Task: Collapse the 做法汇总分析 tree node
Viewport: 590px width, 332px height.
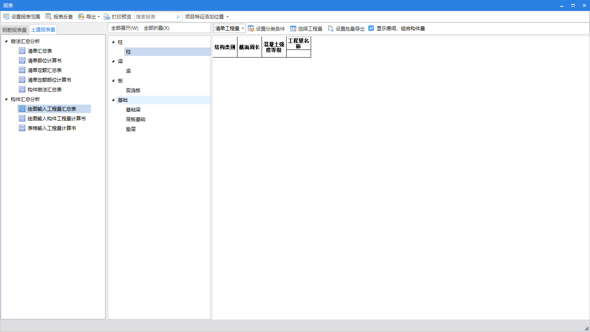Action: [6, 41]
